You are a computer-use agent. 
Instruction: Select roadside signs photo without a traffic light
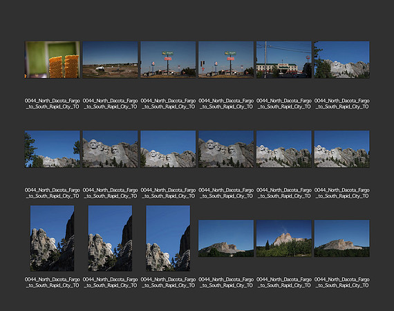point(168,60)
